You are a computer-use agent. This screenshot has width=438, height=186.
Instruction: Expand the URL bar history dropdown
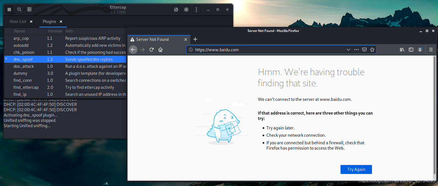click(x=348, y=50)
